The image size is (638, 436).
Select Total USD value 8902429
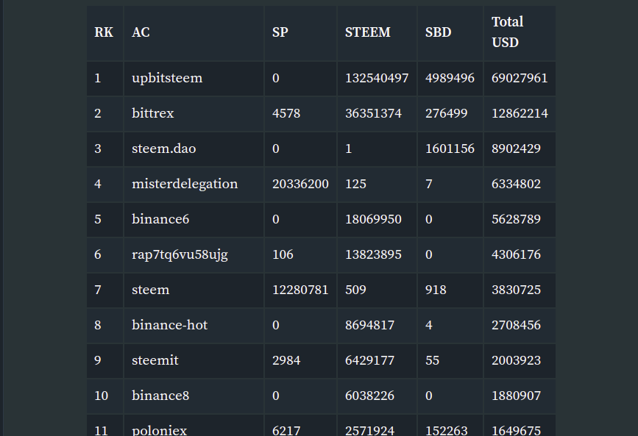(516, 149)
